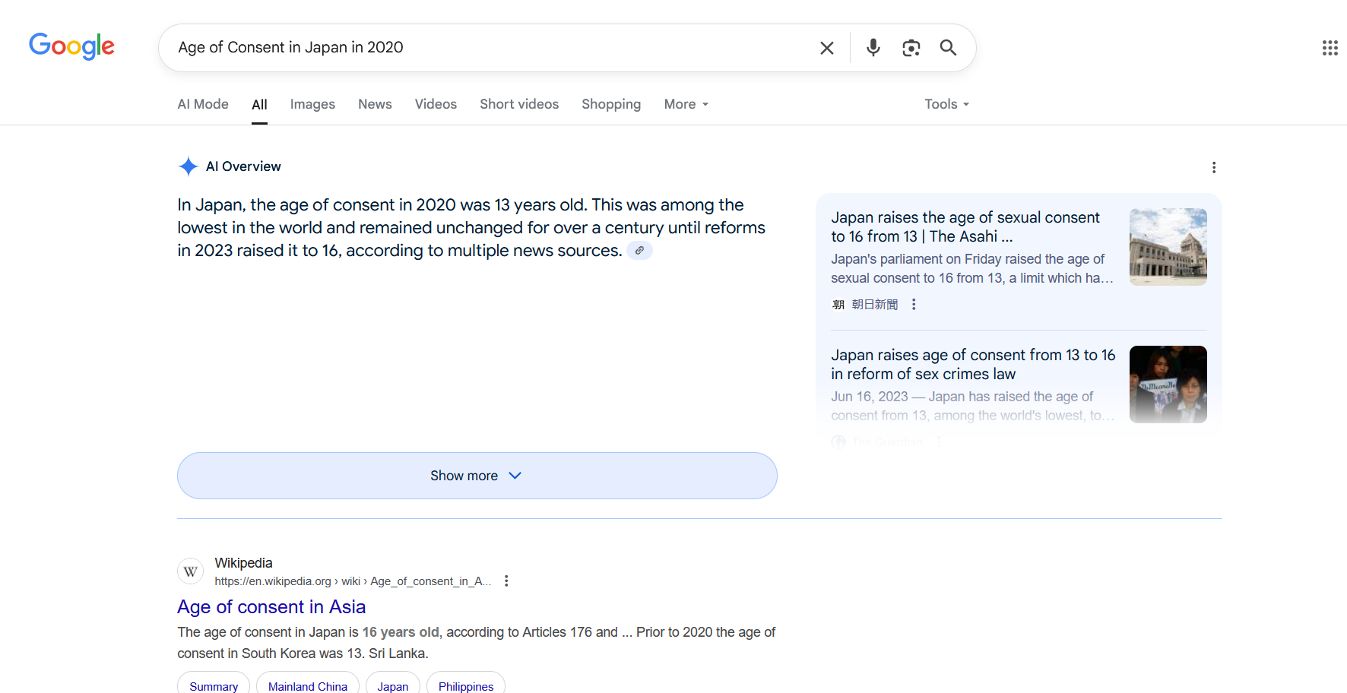
Task: Open 'Japan raises age of consent from 13 to 16' article
Action: (x=973, y=365)
